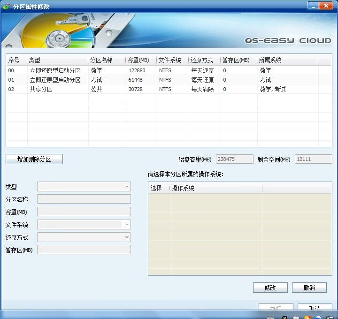Click the 操作系统 header in the OS list
338x319 pixels.
[215, 188]
